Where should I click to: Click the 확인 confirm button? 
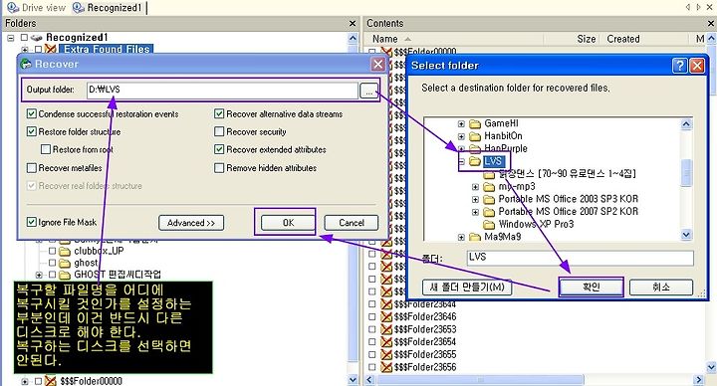click(x=591, y=287)
